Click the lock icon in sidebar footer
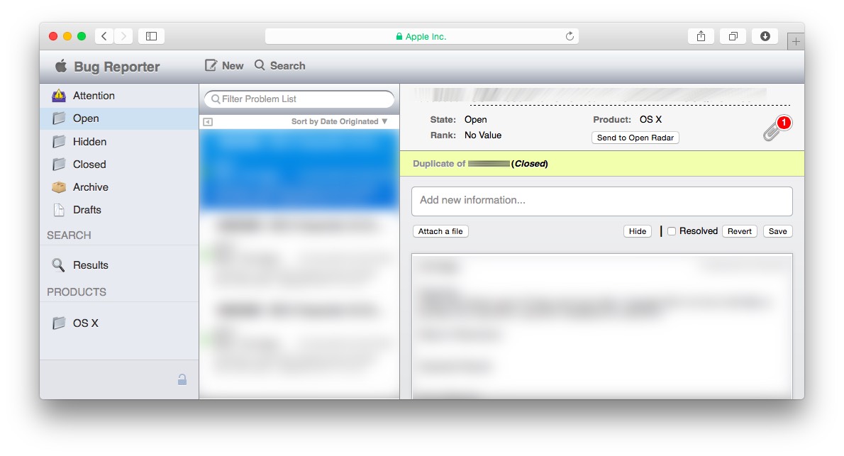The width and height of the screenshot is (844, 456). [x=182, y=379]
